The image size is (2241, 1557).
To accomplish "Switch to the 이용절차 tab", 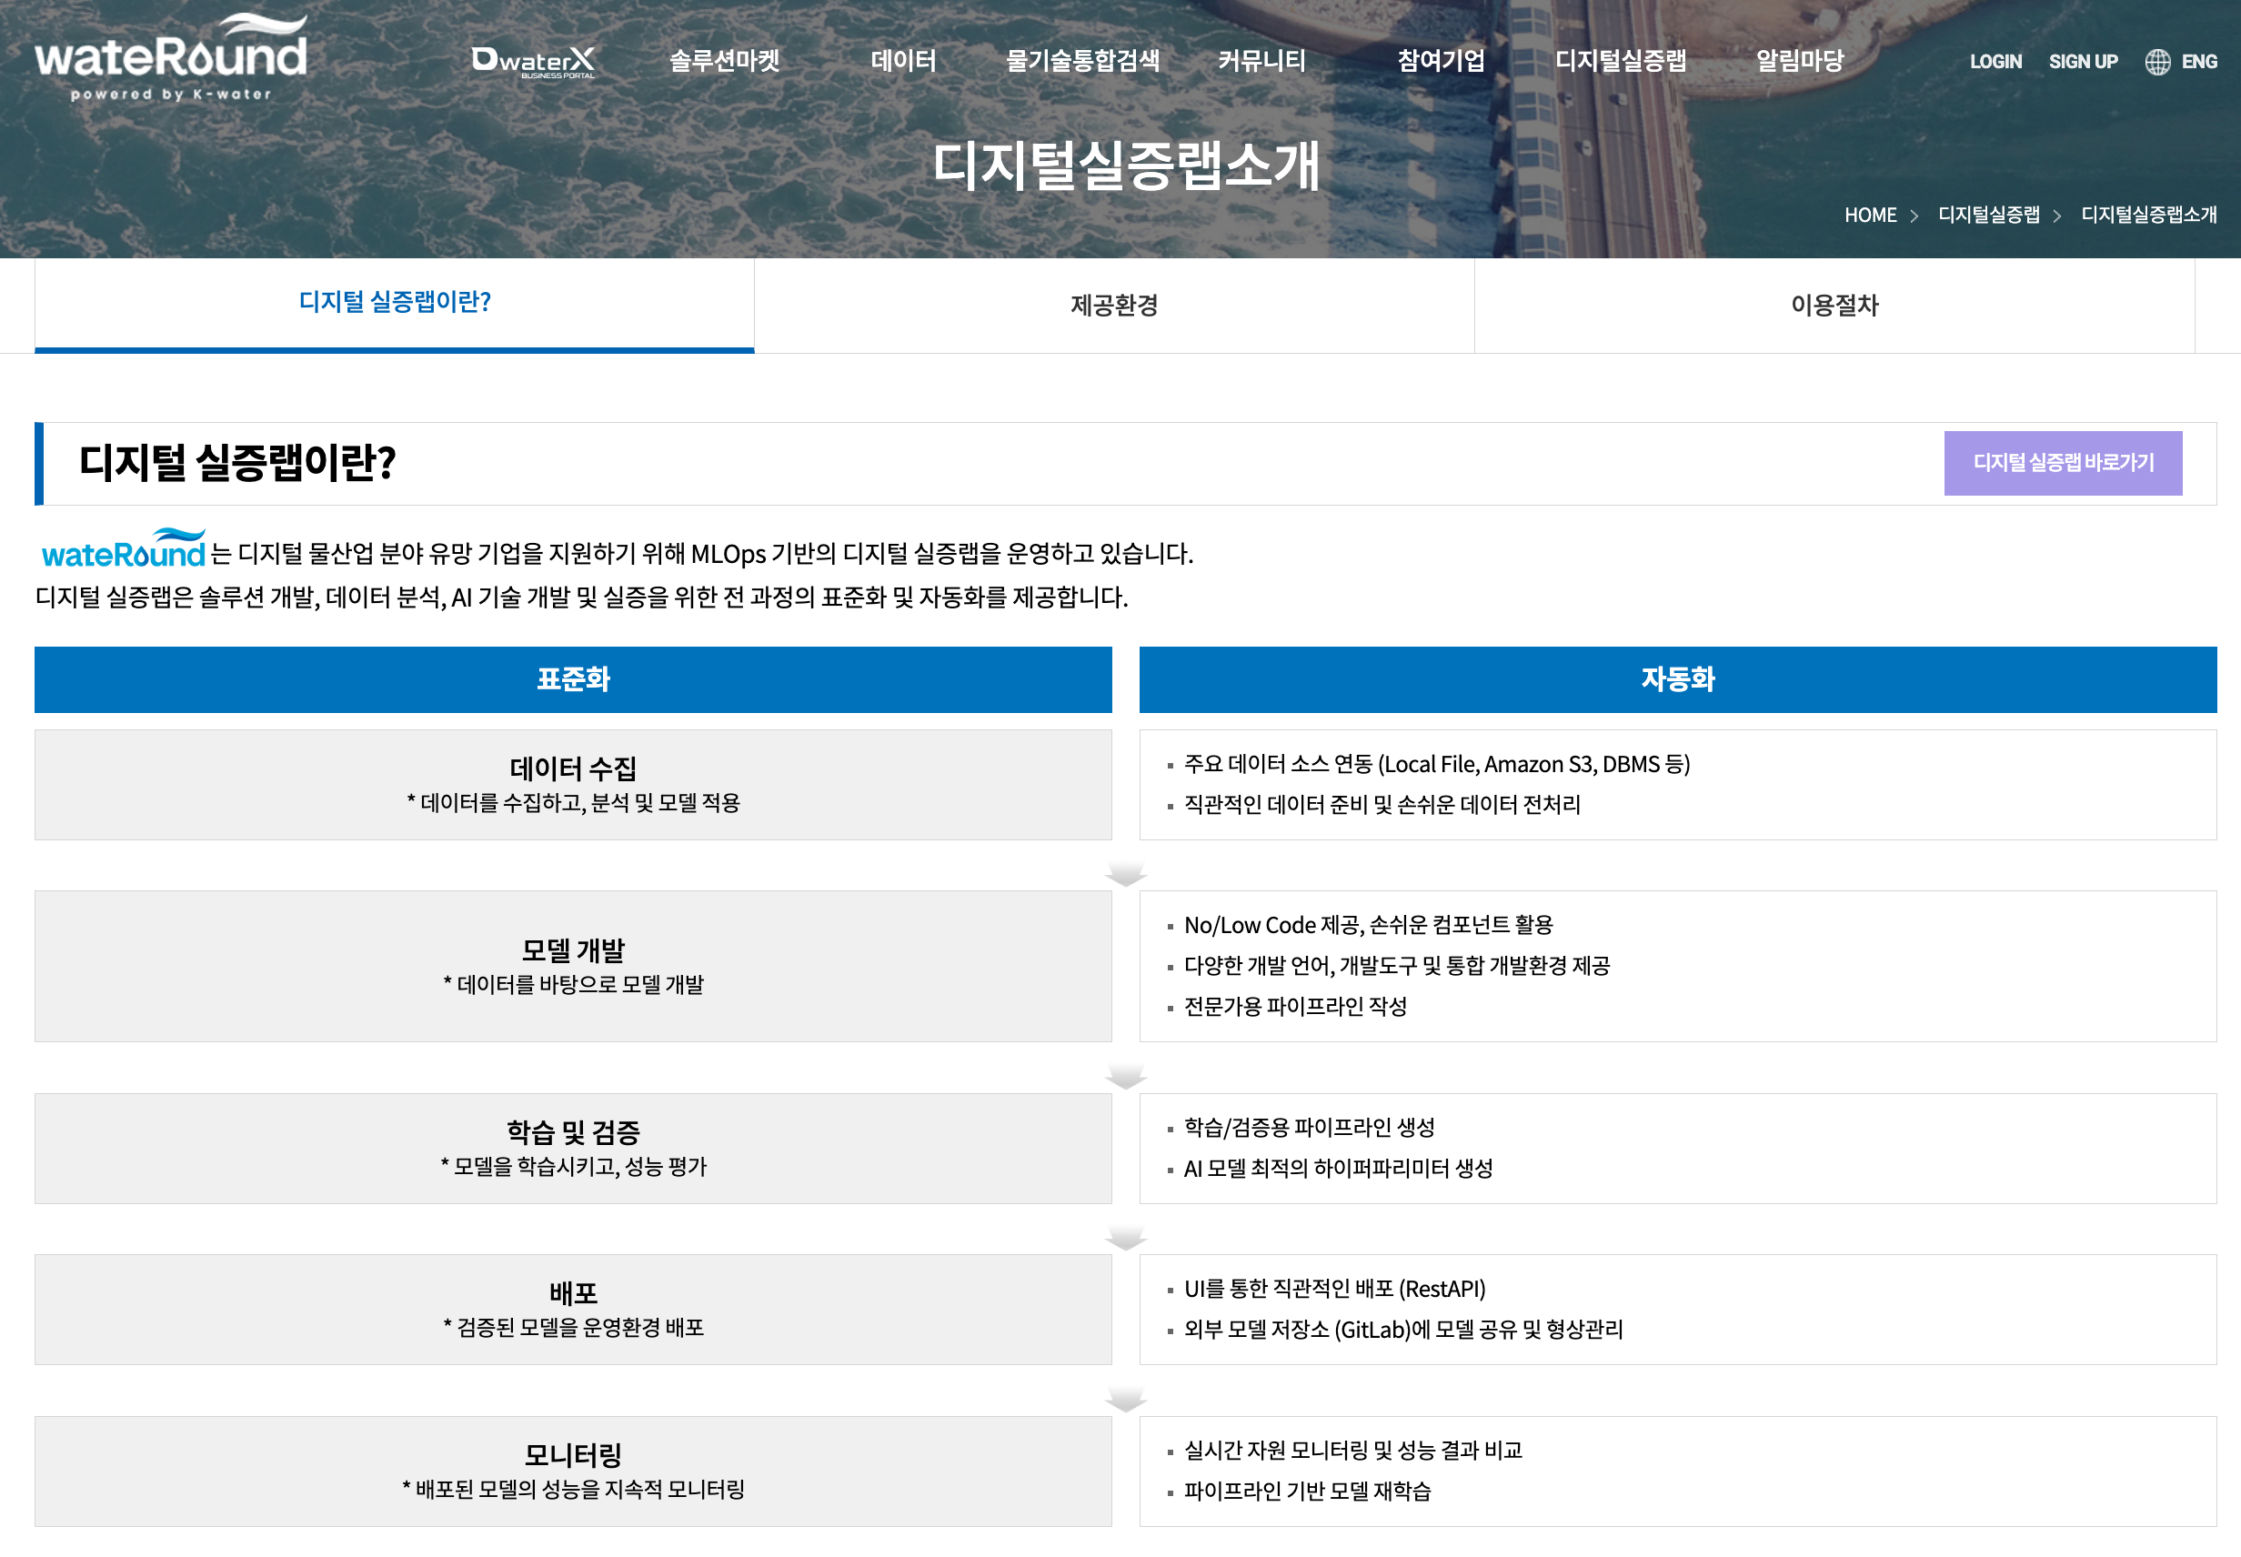I will pyautogui.click(x=1834, y=306).
